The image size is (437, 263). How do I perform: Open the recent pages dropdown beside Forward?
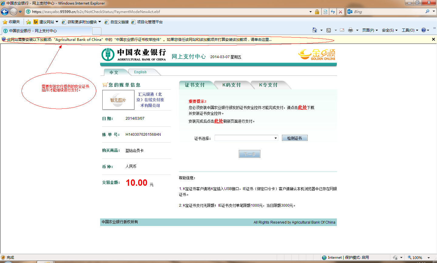(20, 12)
